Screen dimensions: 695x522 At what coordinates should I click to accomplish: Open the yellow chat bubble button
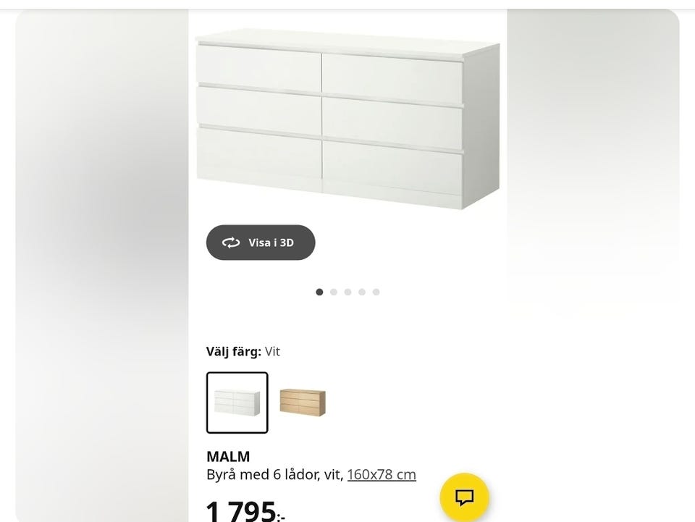(464, 497)
